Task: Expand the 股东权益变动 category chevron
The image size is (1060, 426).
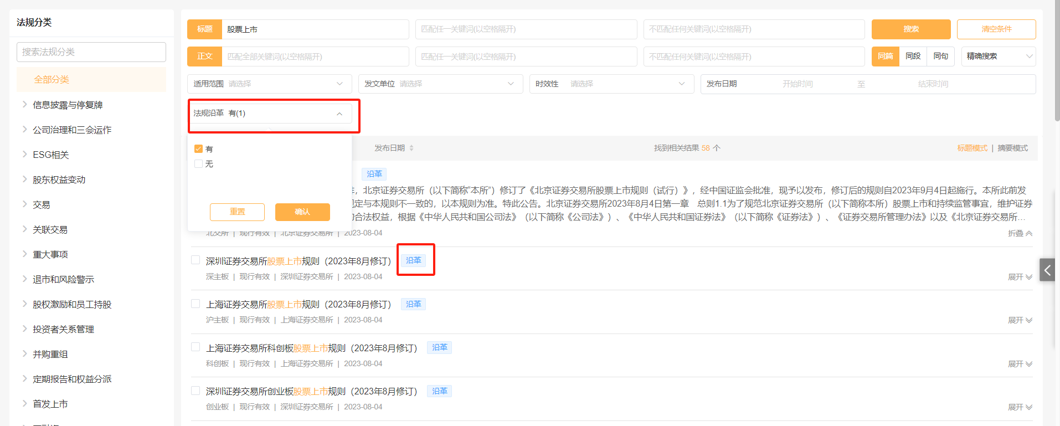Action: [x=24, y=179]
